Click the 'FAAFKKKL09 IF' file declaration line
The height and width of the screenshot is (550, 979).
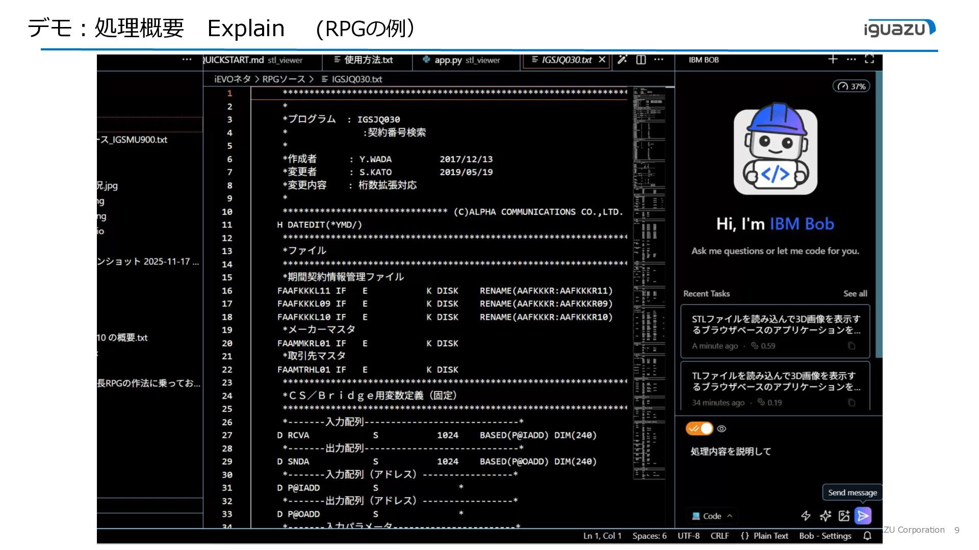445,304
